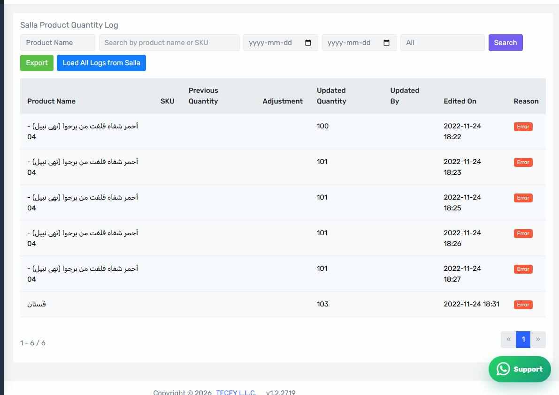Open the second date calendar picker icon
This screenshot has height=395, width=559.
click(x=386, y=43)
